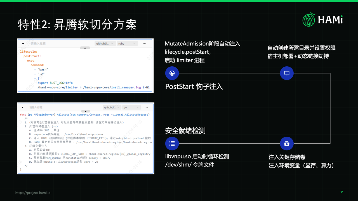The height and width of the screenshot is (201, 358).
Task: Click the 自动创建所需目录并设置权限 text
Action: click(302, 48)
